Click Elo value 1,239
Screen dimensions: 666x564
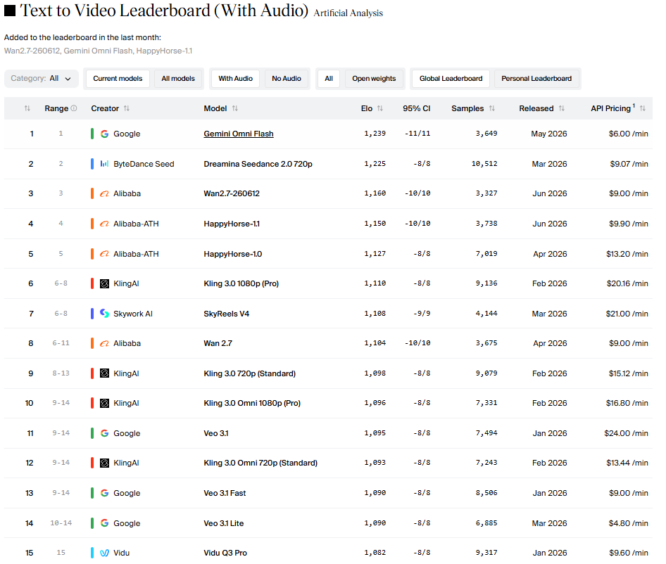click(x=375, y=134)
